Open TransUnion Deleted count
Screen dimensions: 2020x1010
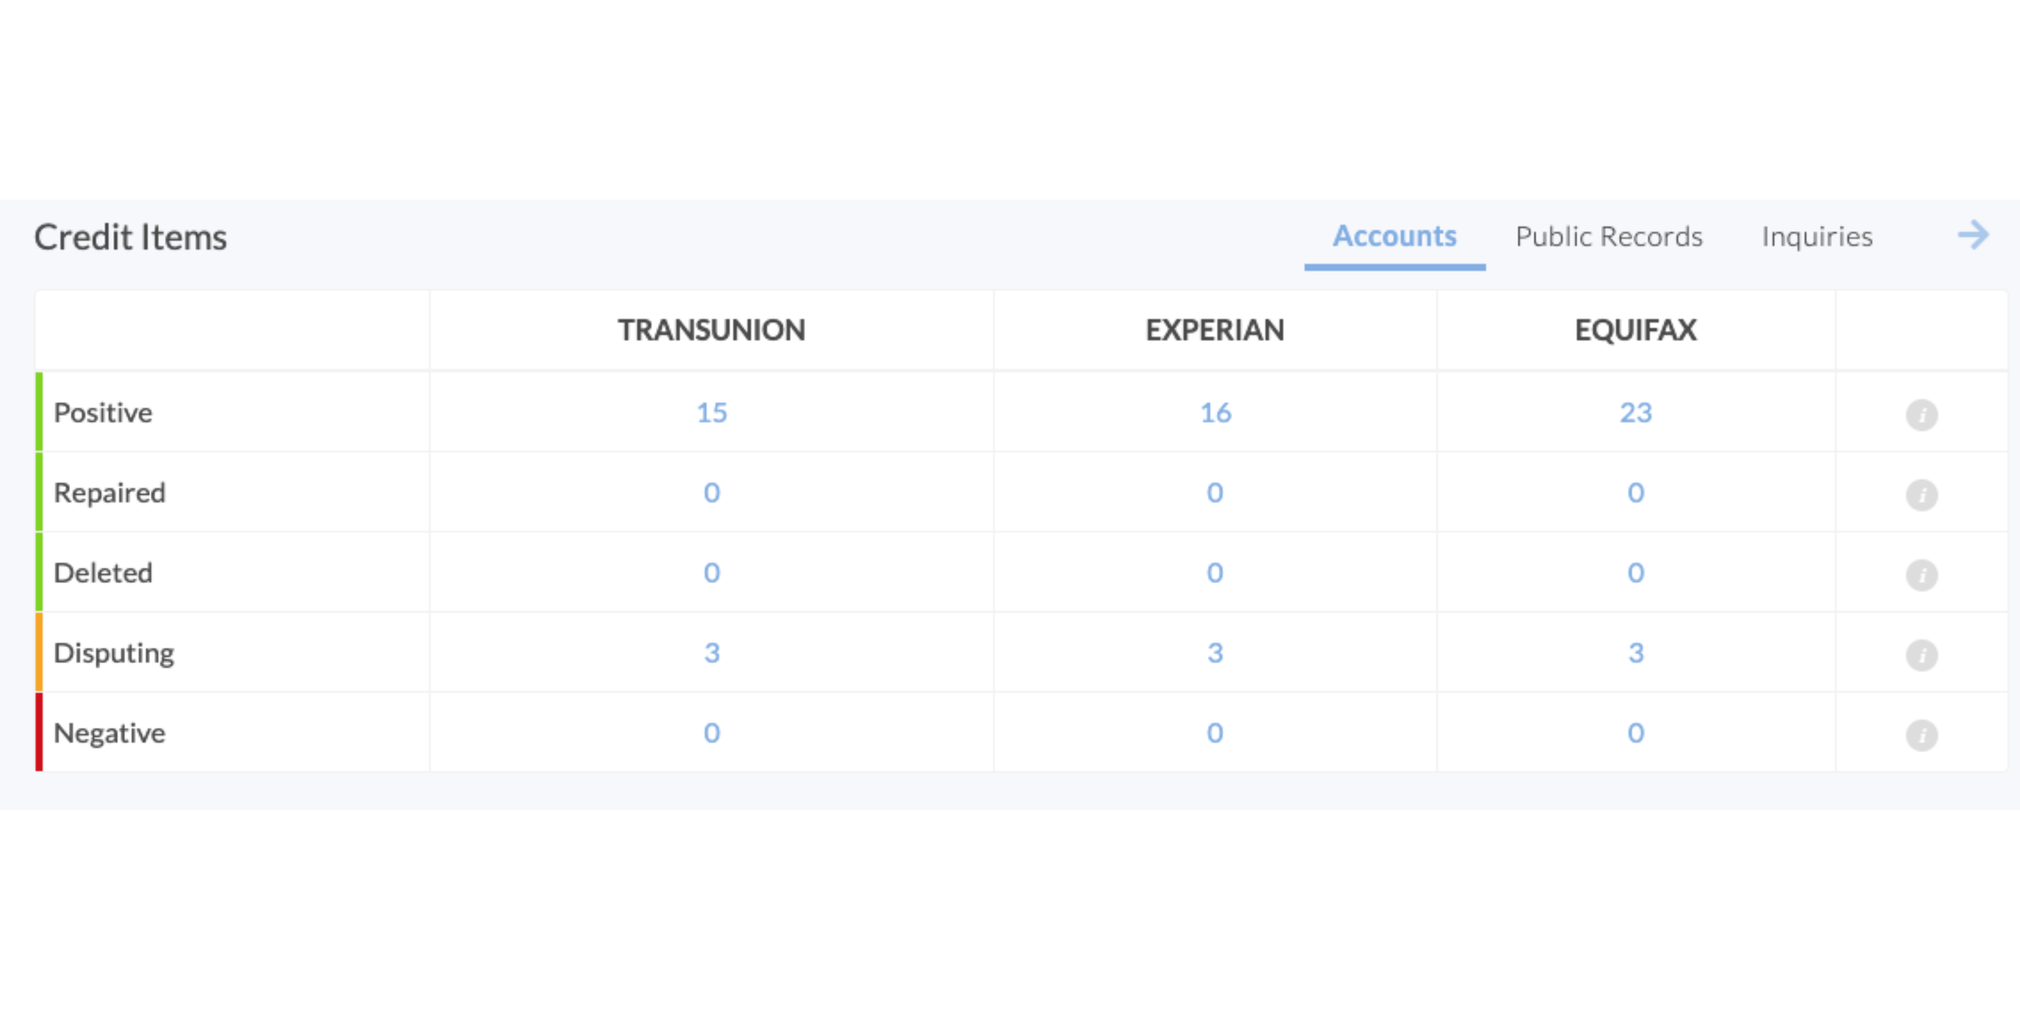712,573
